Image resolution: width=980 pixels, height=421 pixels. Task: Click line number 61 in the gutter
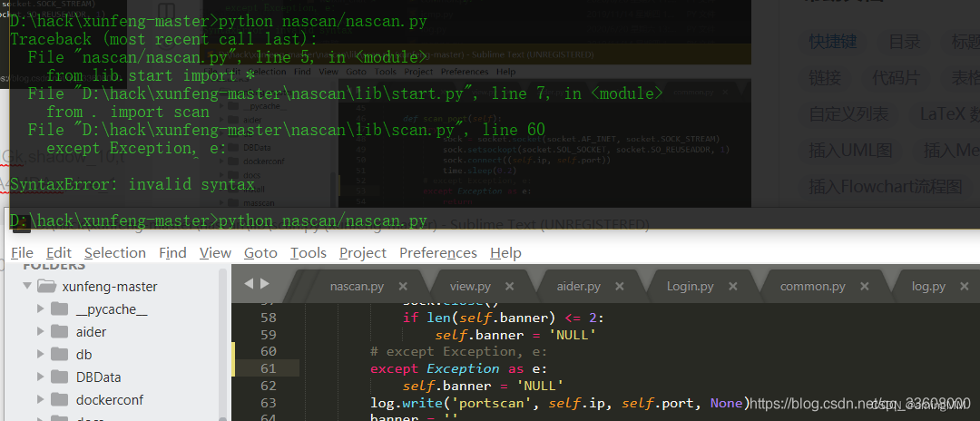point(268,368)
